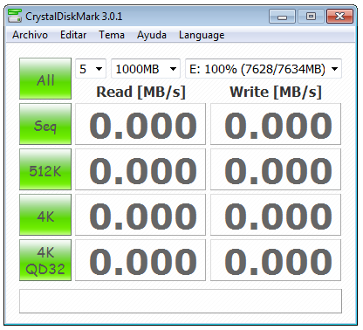This screenshot has width=363, height=330.
Task: Close the CrystalDiskMark window
Action: (339, 17)
